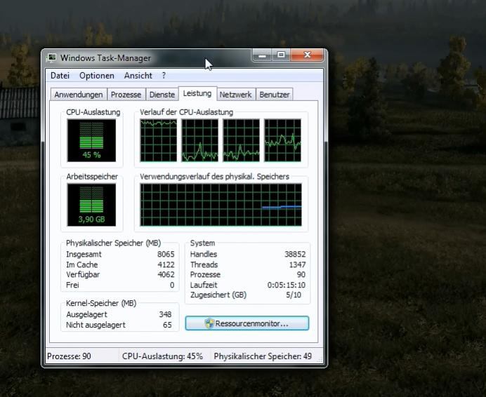
Task: Click the Threads value 1347
Action: pyautogui.click(x=297, y=264)
